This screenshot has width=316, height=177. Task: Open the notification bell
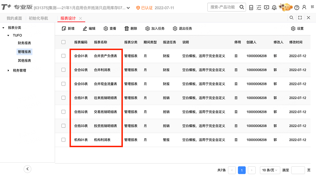274,8
